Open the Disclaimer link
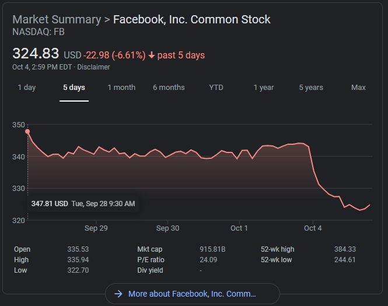 93,67
